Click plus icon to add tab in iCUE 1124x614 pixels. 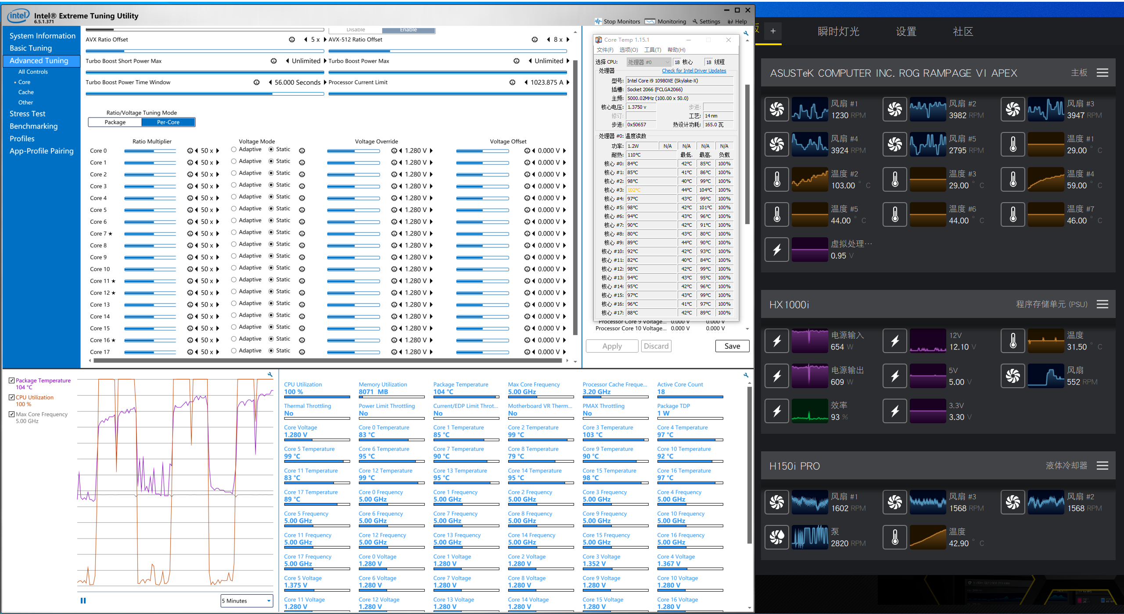tap(773, 31)
